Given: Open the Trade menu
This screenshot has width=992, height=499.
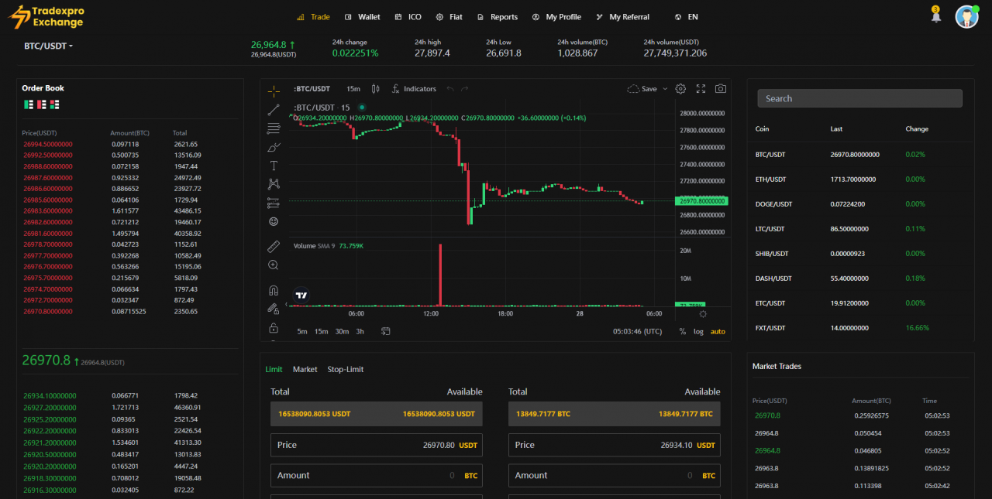Looking at the screenshot, I should (313, 16).
